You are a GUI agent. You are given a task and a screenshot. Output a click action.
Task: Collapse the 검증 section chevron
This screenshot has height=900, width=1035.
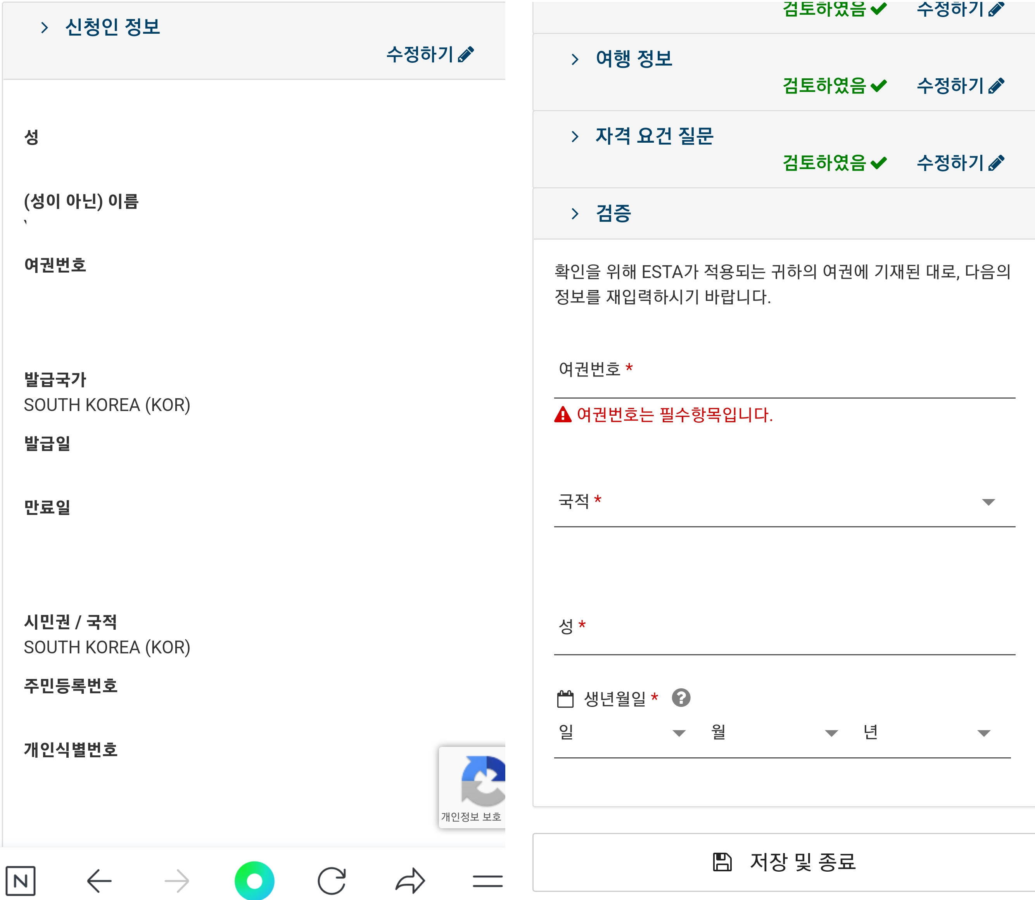click(575, 213)
